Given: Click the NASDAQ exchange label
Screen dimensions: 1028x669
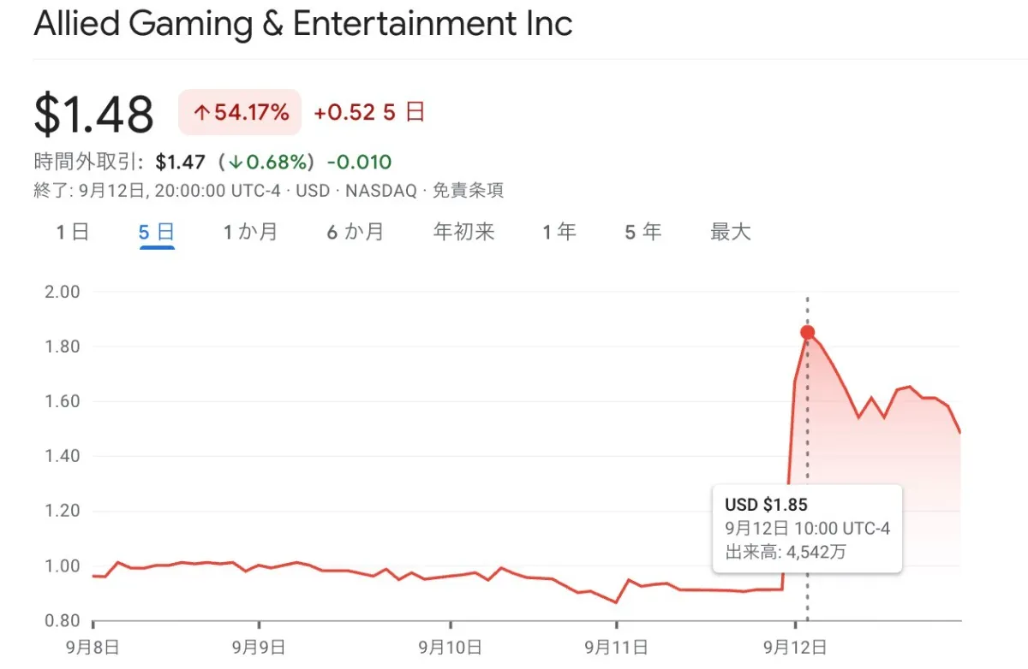Looking at the screenshot, I should pos(380,190).
